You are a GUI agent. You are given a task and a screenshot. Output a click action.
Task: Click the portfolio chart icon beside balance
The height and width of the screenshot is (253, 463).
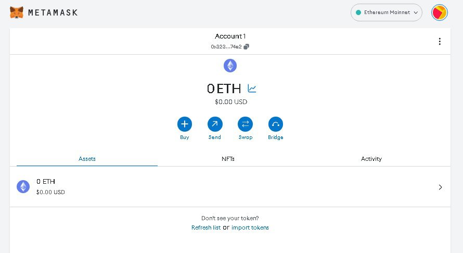[x=252, y=88]
